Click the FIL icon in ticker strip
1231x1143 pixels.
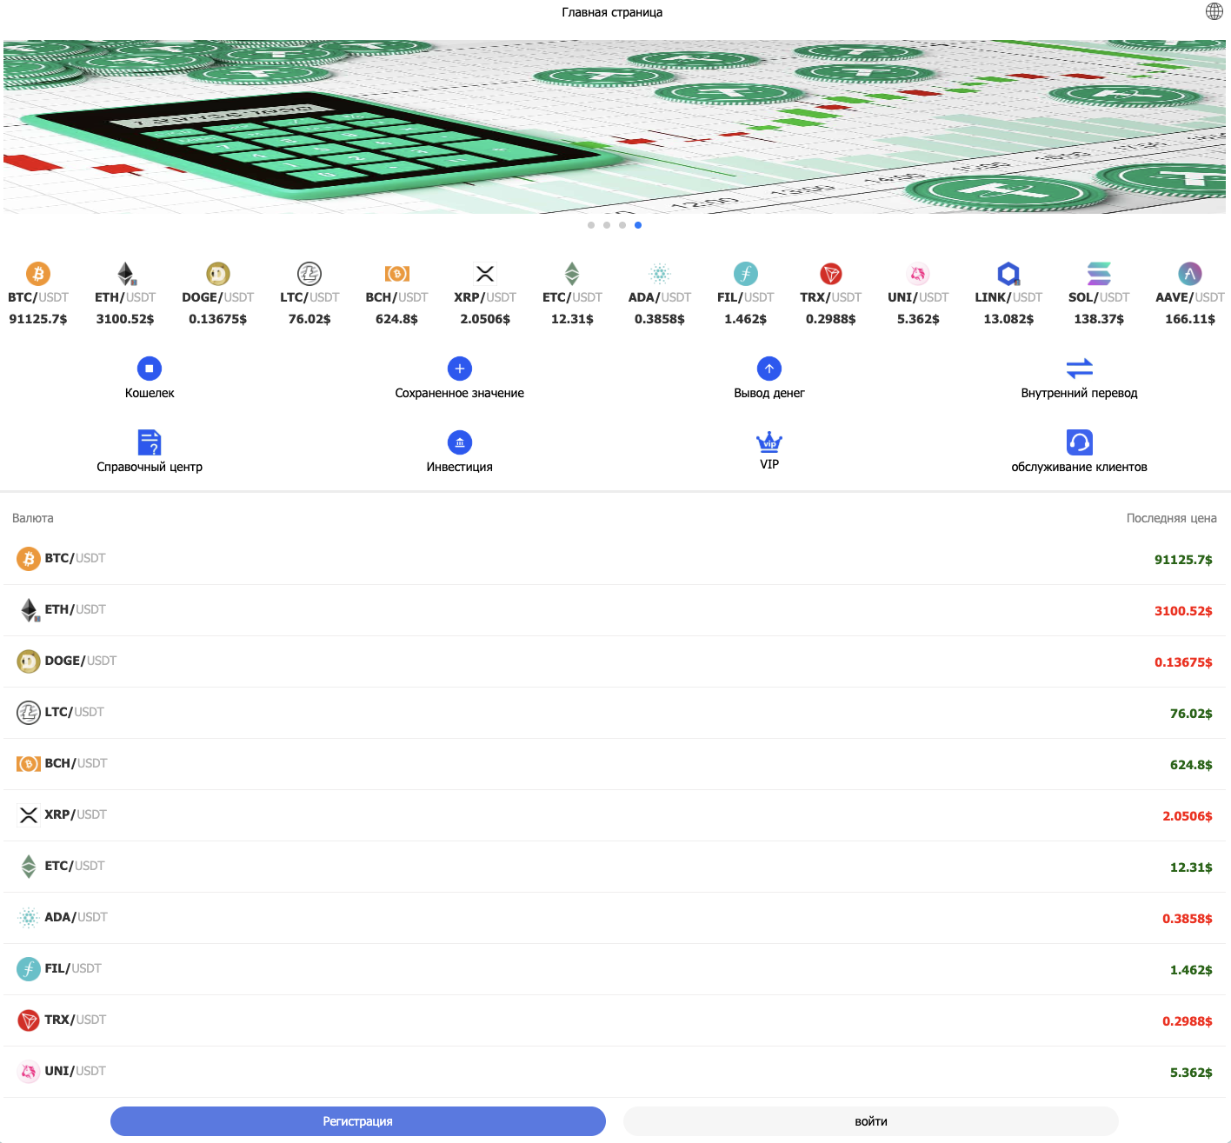coord(746,274)
